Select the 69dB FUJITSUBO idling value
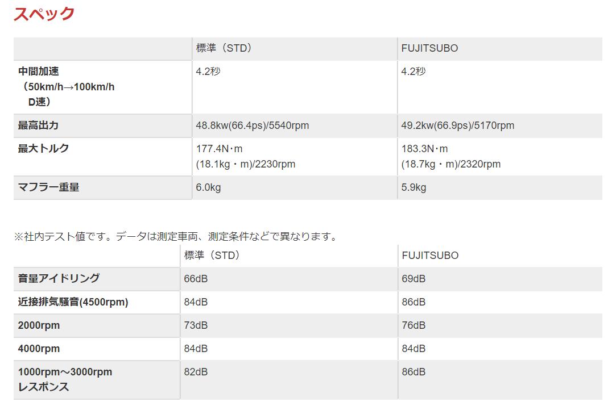The image size is (616, 410). click(x=414, y=279)
